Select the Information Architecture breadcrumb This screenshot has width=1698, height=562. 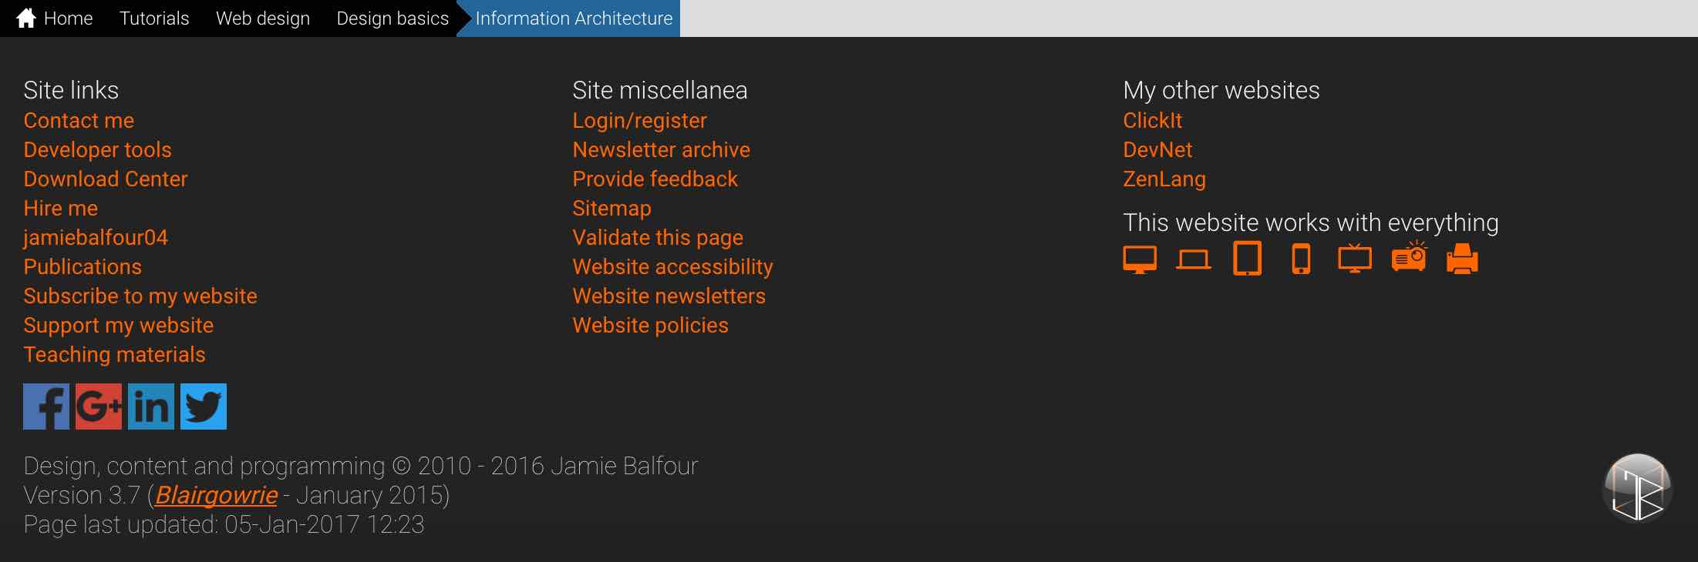tap(574, 18)
